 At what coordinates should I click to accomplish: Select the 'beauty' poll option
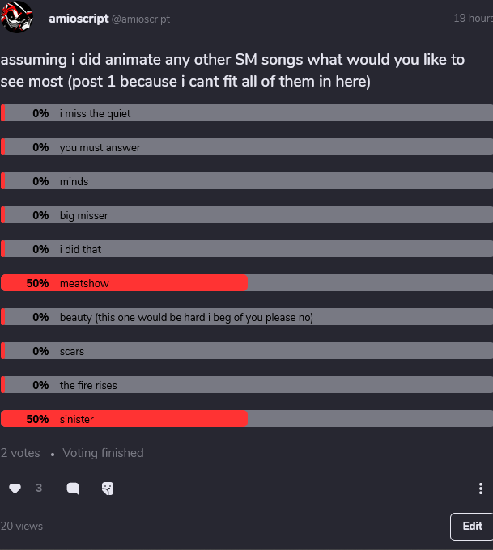[247, 318]
